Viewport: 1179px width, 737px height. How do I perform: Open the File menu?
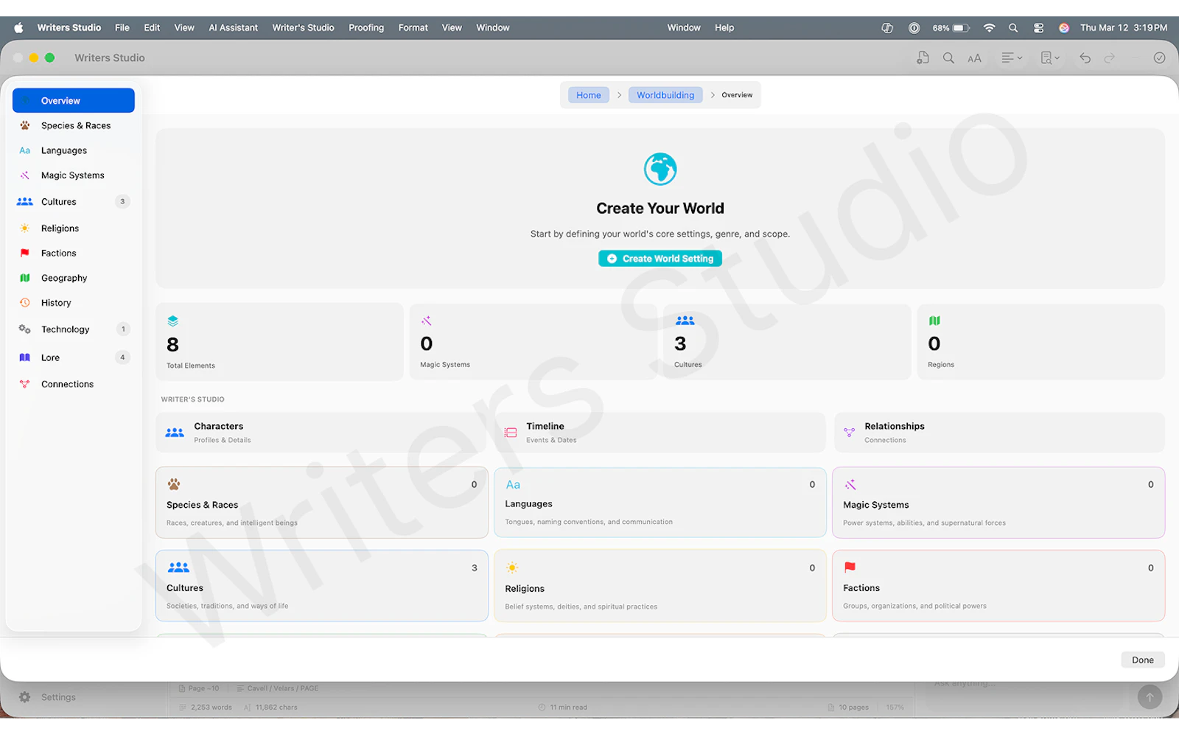pos(122,27)
